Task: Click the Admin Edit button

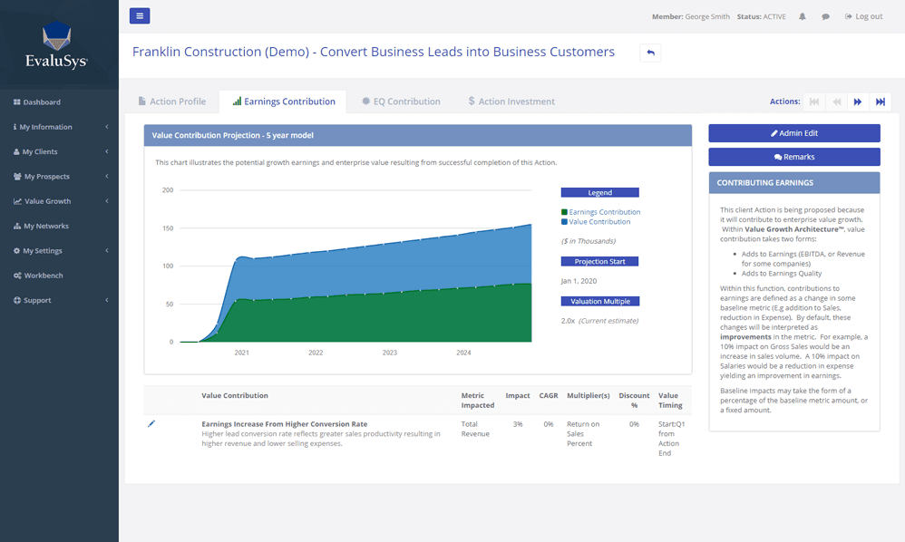Action: (x=794, y=133)
